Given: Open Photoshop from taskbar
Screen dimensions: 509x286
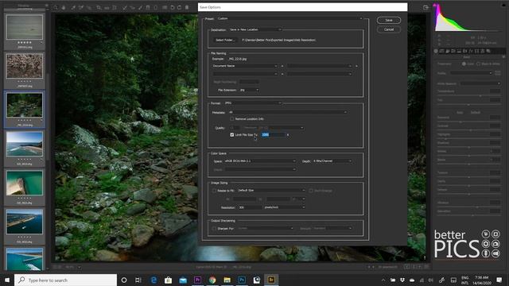Looking at the screenshot, I should click(242, 280).
